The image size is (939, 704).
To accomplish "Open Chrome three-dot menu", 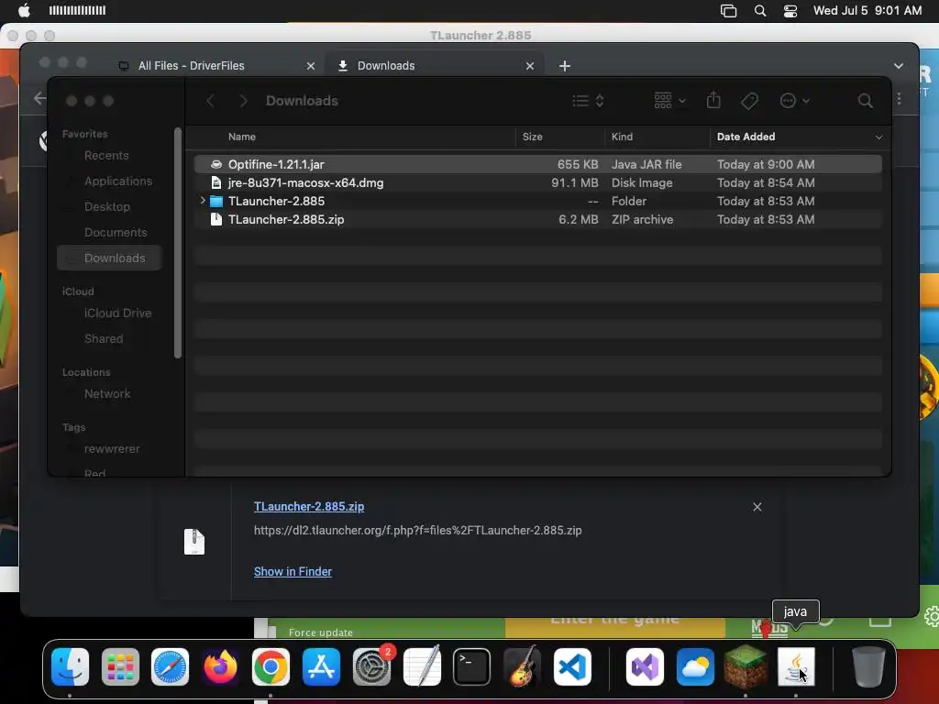I will [899, 98].
